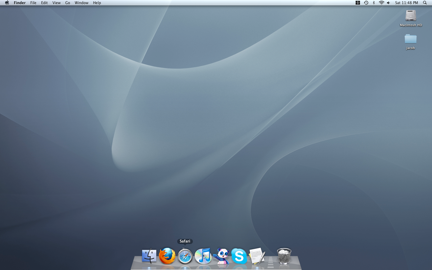The image size is (432, 270).
Task: Open the Apple menu
Action: pyautogui.click(x=7, y=3)
